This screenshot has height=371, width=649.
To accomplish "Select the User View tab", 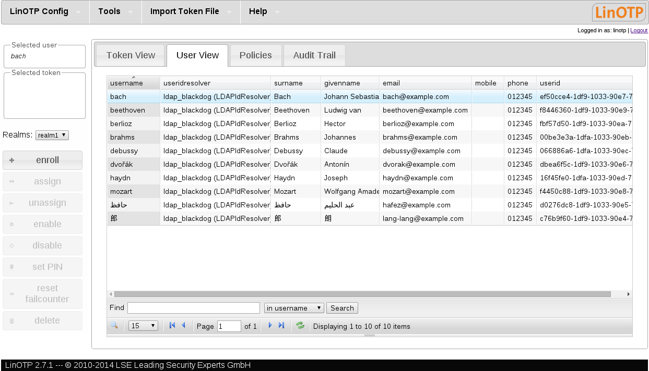I will pyautogui.click(x=197, y=55).
